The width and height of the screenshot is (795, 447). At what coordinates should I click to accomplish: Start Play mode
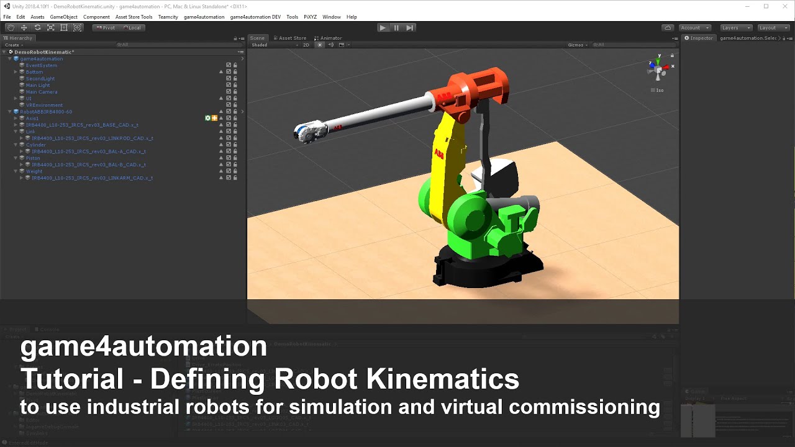(x=383, y=27)
